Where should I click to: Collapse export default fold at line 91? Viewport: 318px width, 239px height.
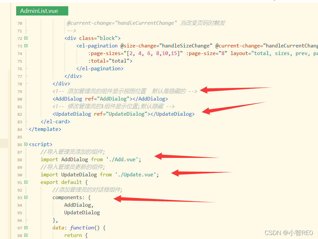coord(26,182)
